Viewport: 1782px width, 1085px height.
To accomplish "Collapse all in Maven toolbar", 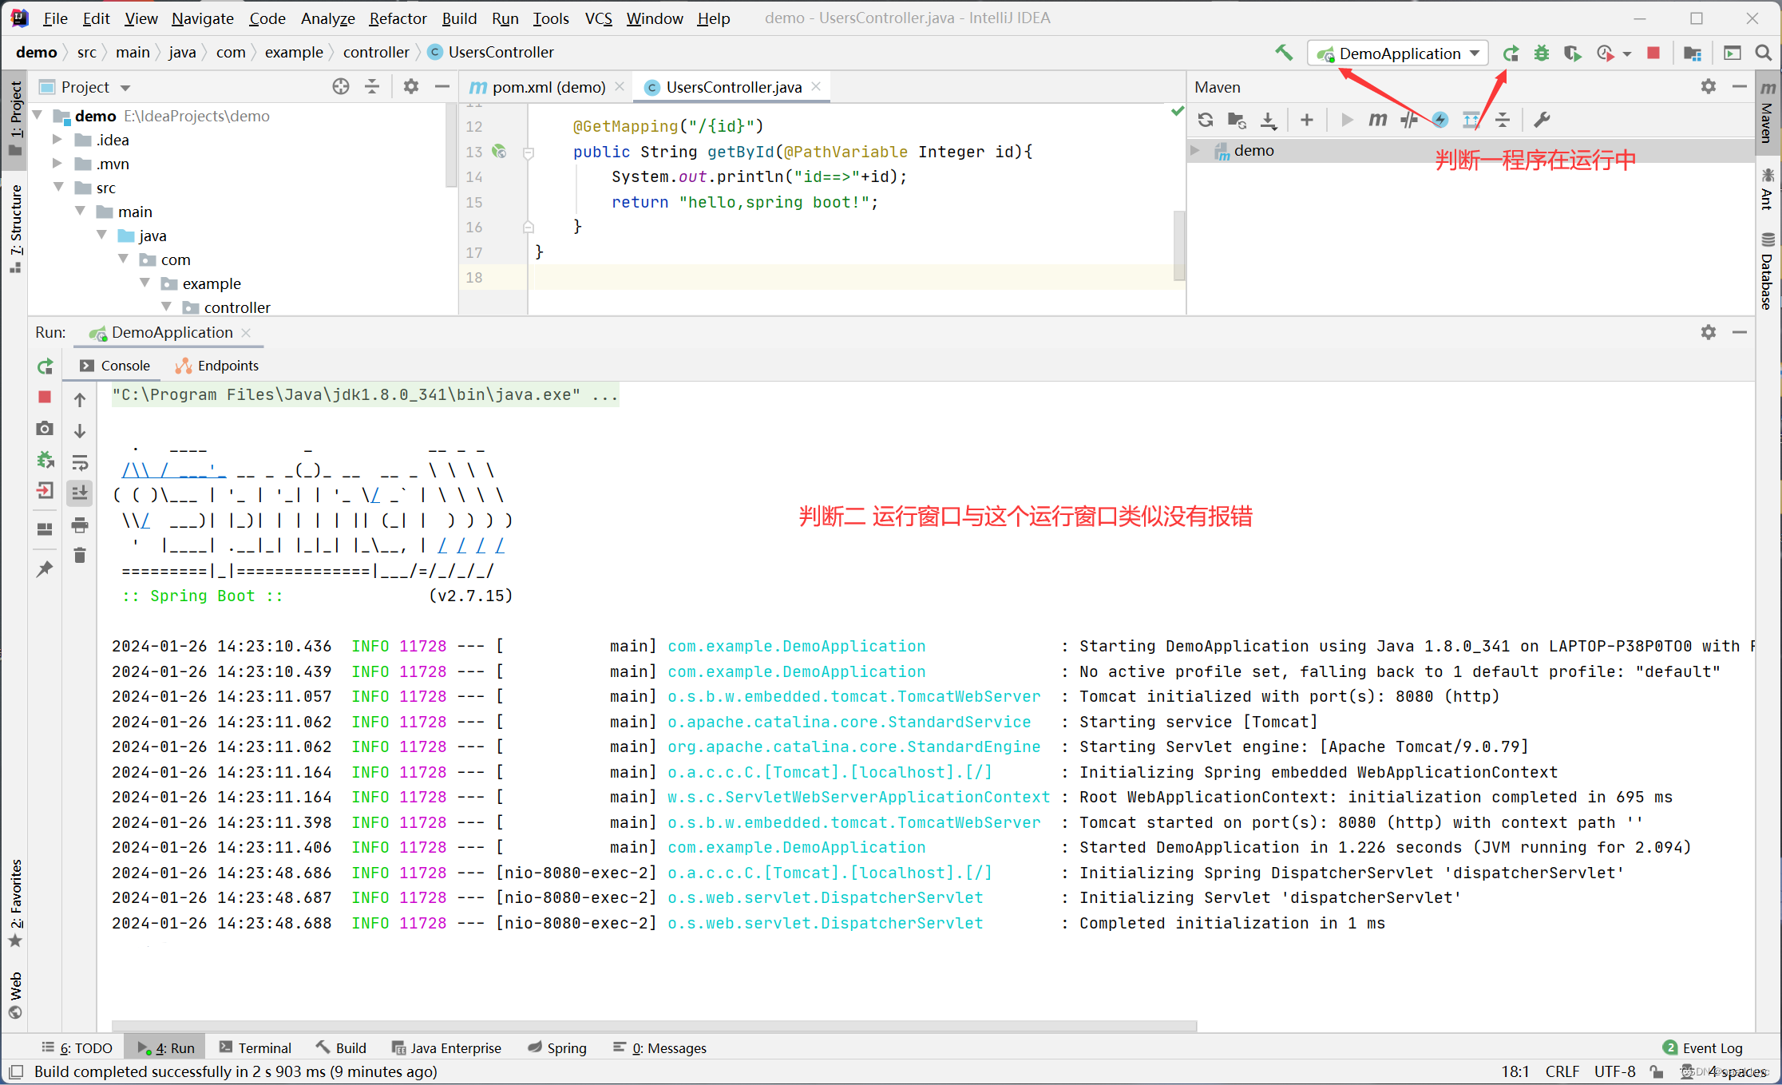I will click(1503, 120).
